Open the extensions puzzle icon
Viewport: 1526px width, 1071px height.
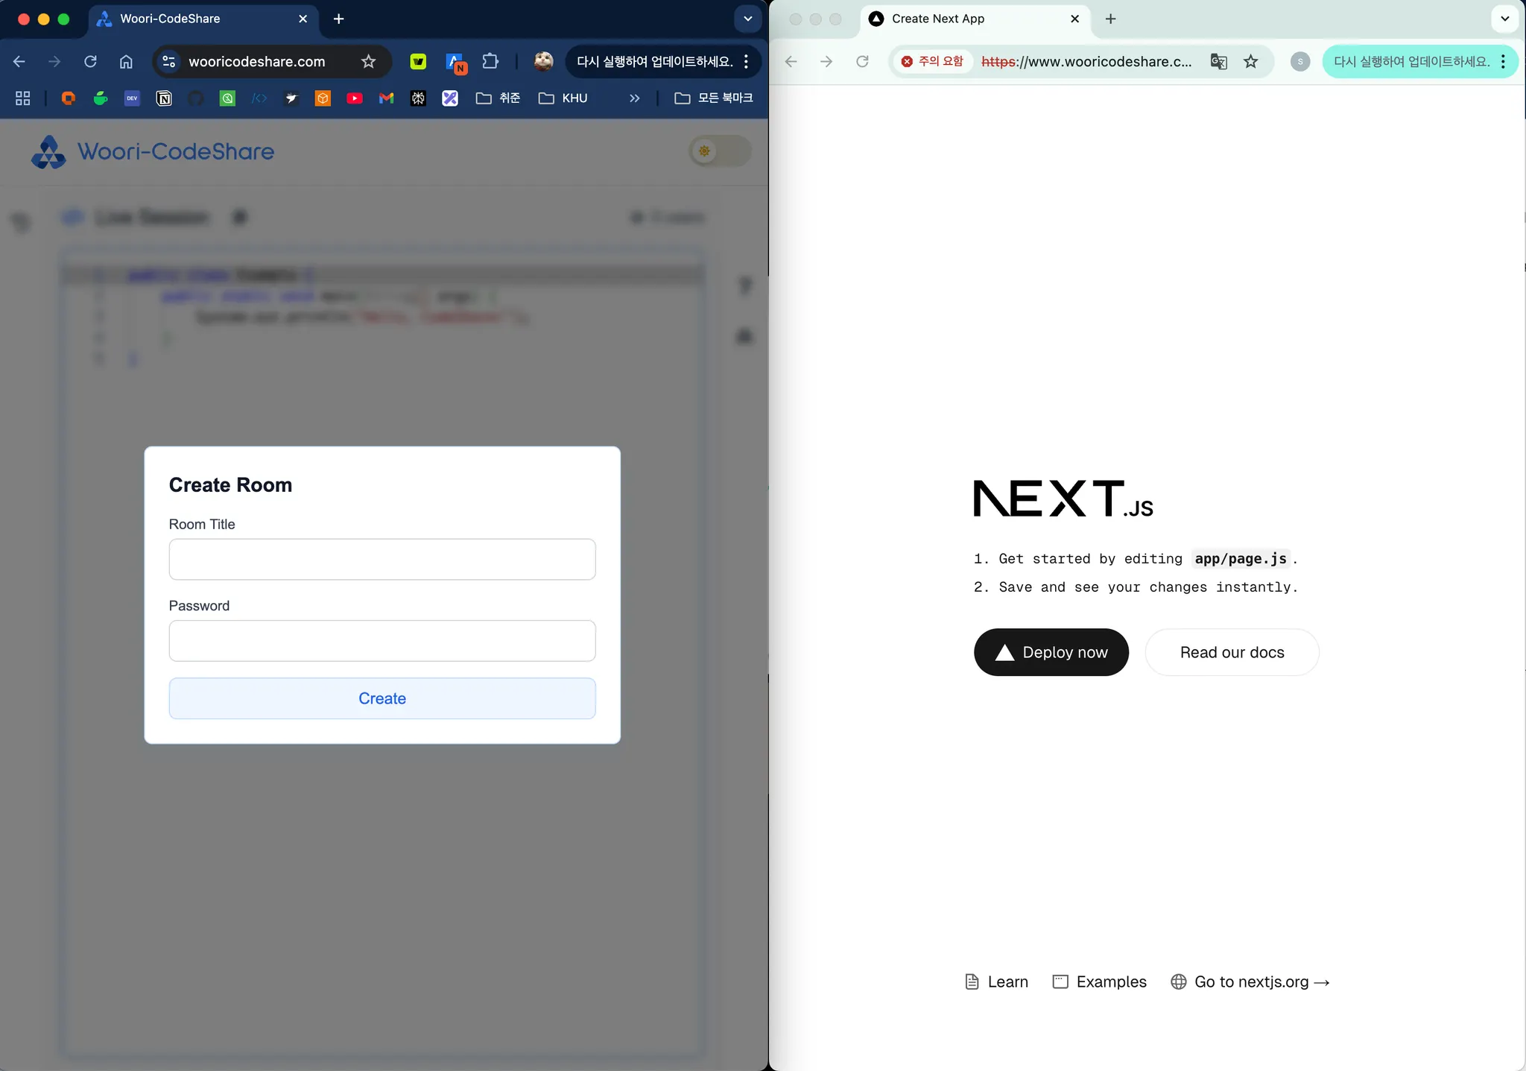click(x=490, y=61)
